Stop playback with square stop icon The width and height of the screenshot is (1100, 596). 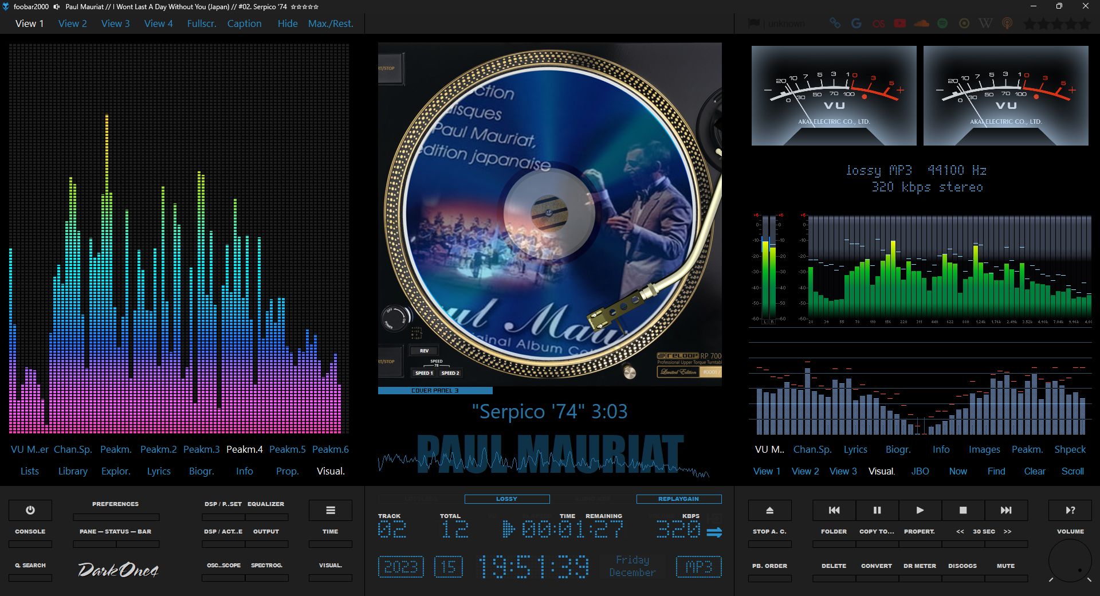click(963, 510)
